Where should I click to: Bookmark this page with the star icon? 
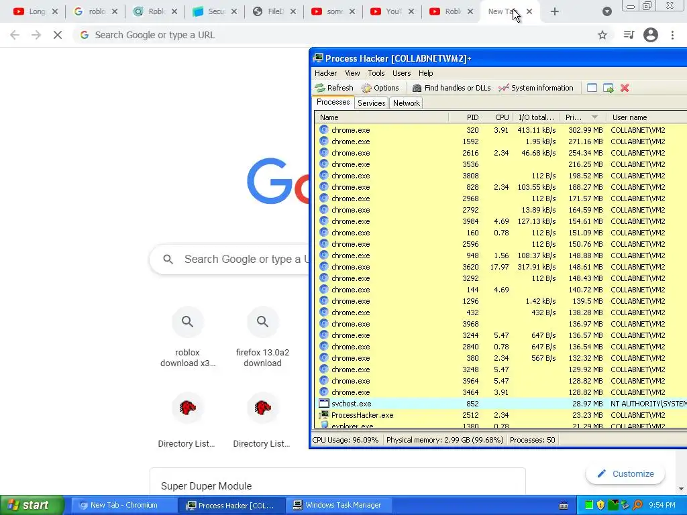[602, 35]
